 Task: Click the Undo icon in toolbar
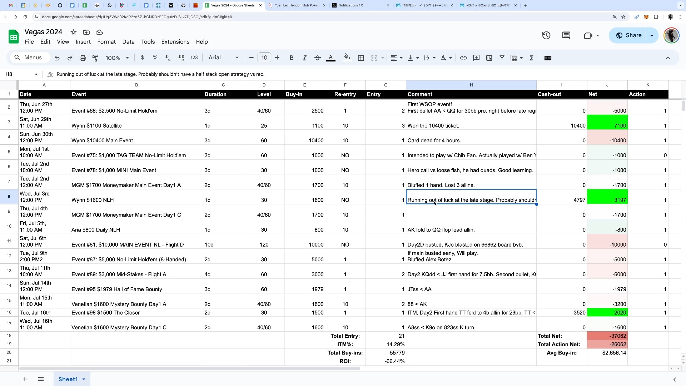57,58
